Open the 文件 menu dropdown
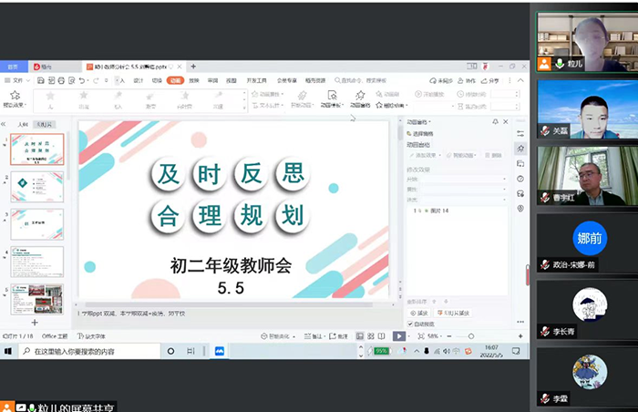This screenshot has width=638, height=412. pos(17,80)
